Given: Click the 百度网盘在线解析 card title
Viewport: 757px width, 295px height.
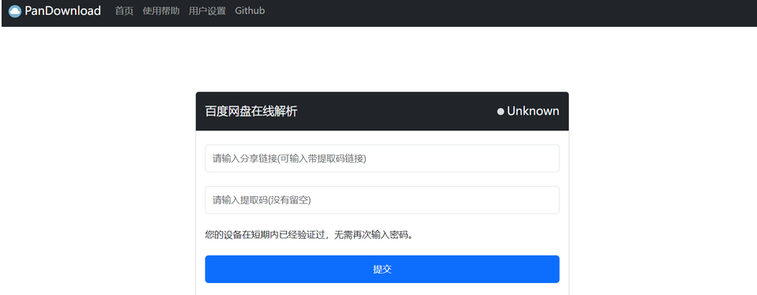Looking at the screenshot, I should click(251, 112).
